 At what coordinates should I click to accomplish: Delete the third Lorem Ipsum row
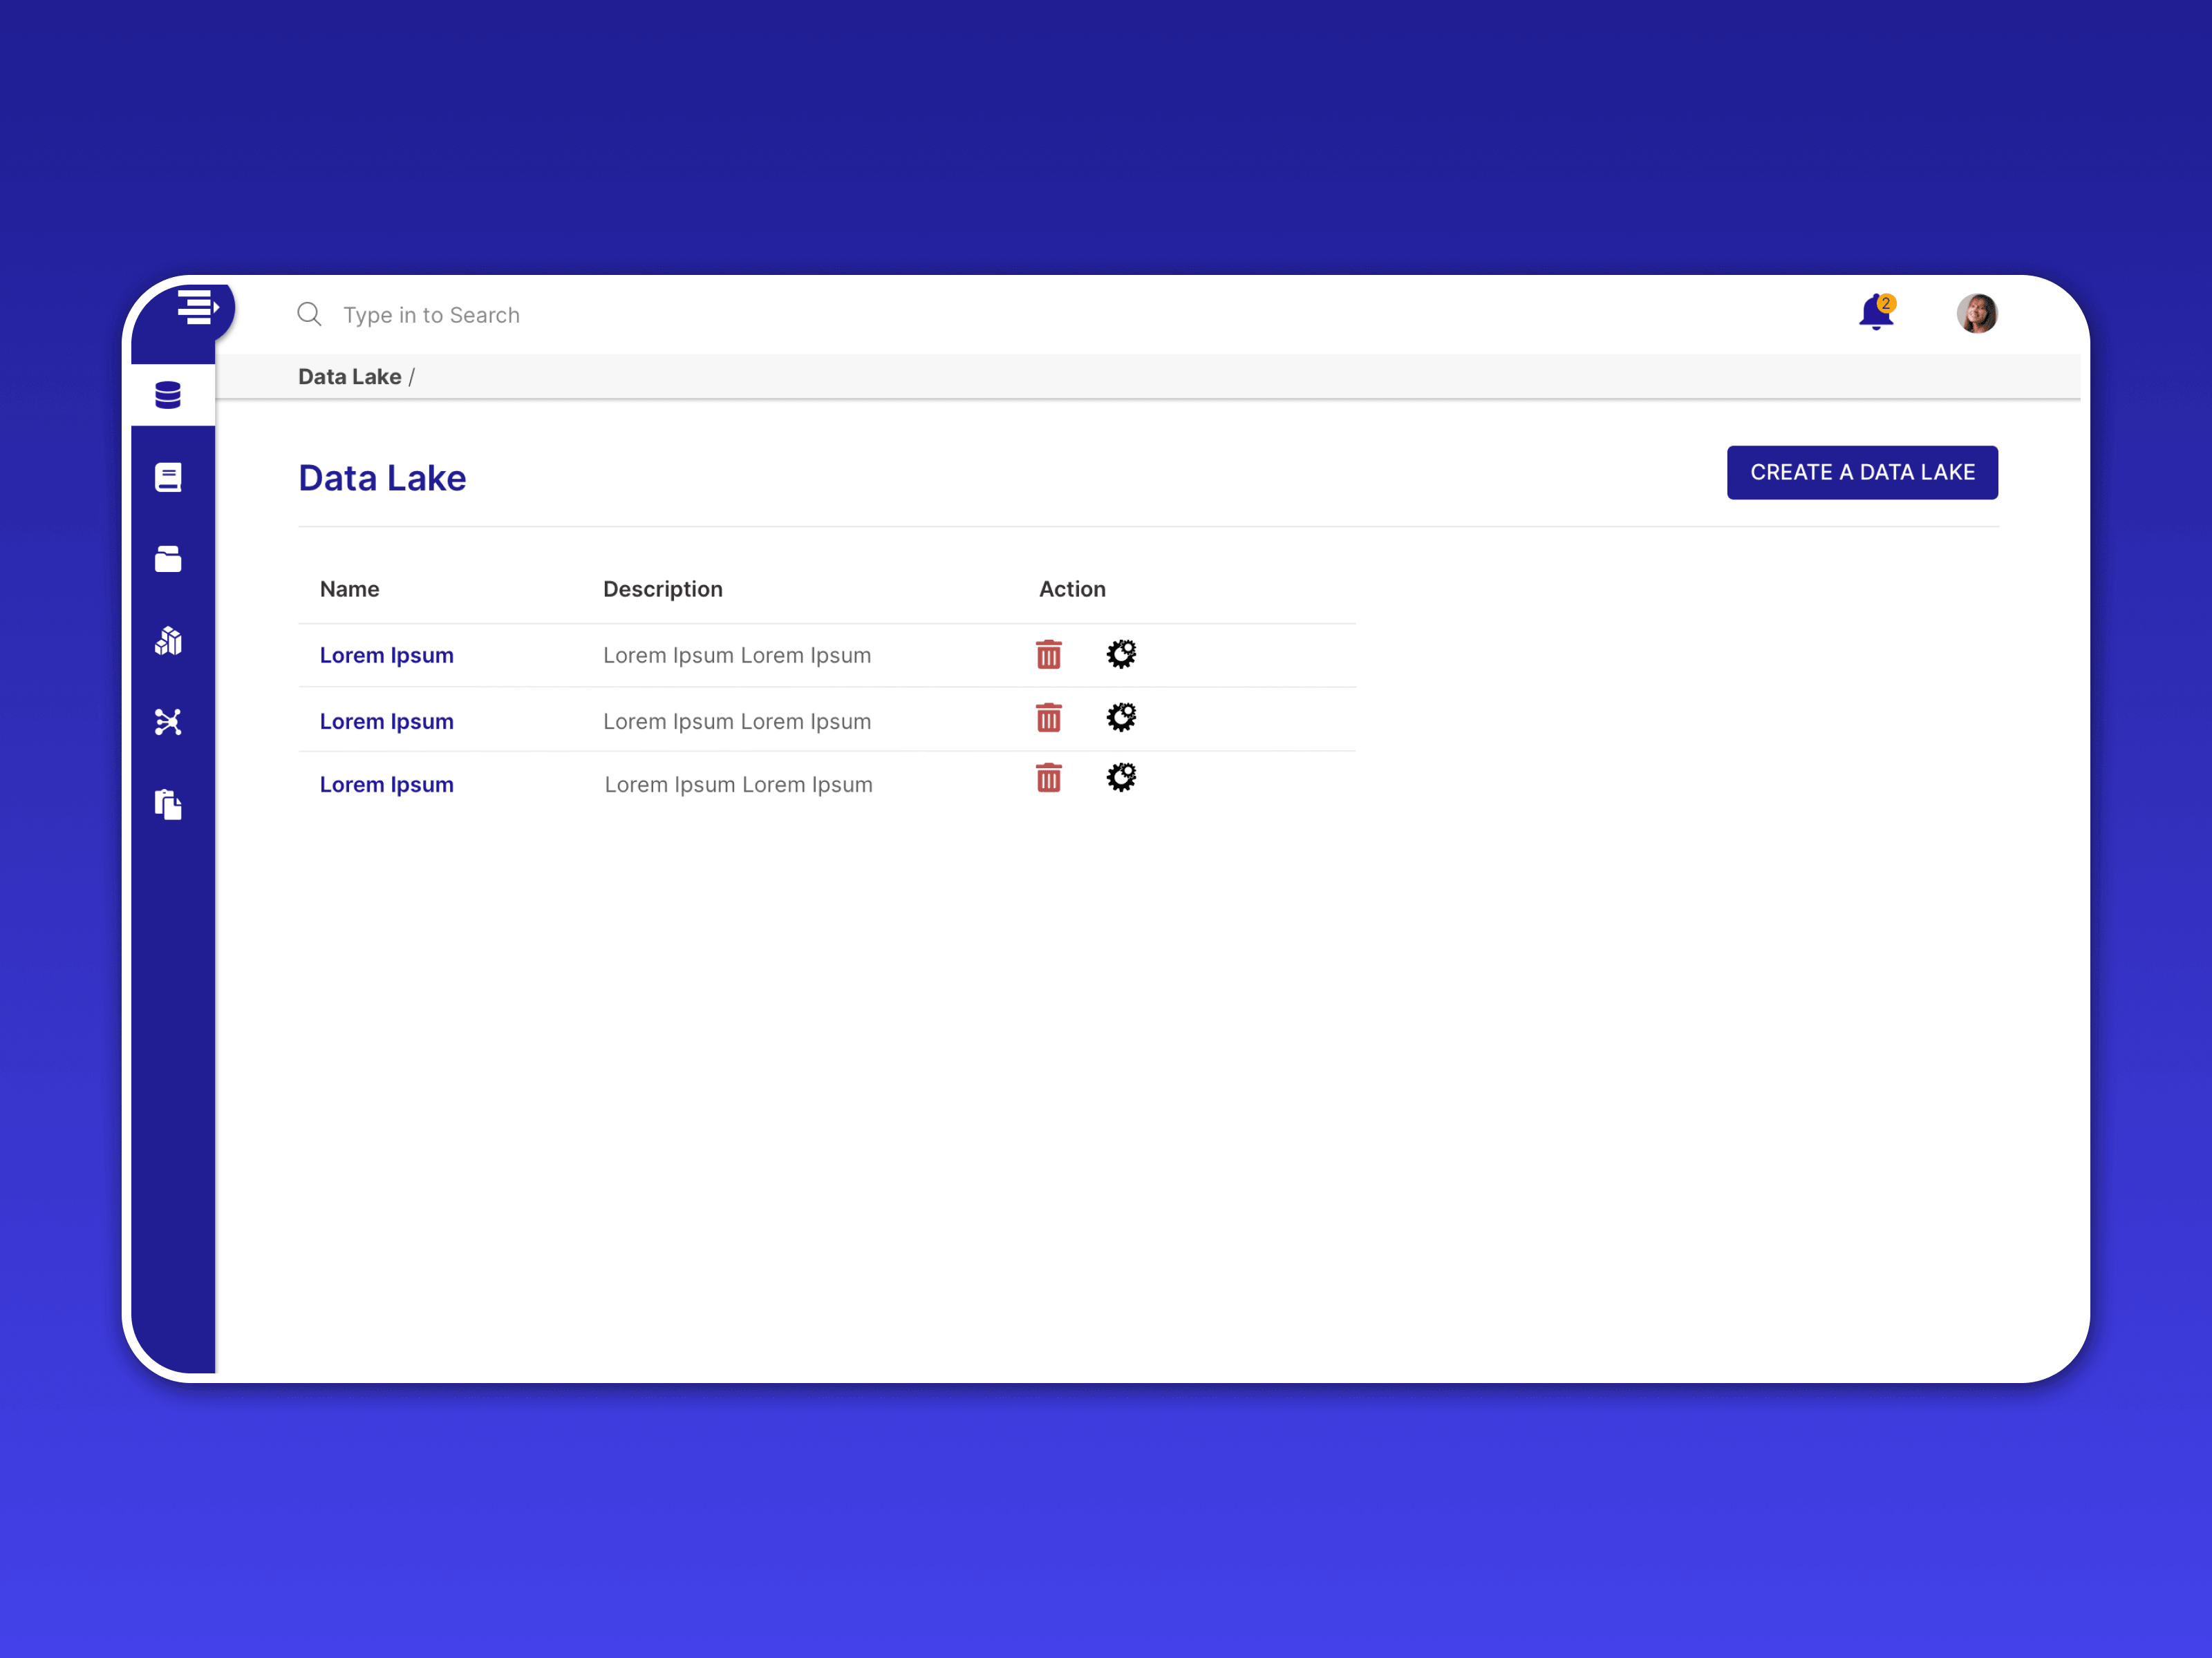click(1048, 777)
